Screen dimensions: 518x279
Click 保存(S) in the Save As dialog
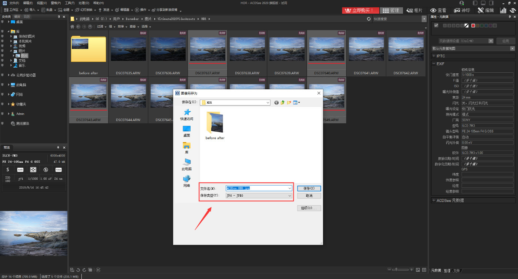[309, 188]
